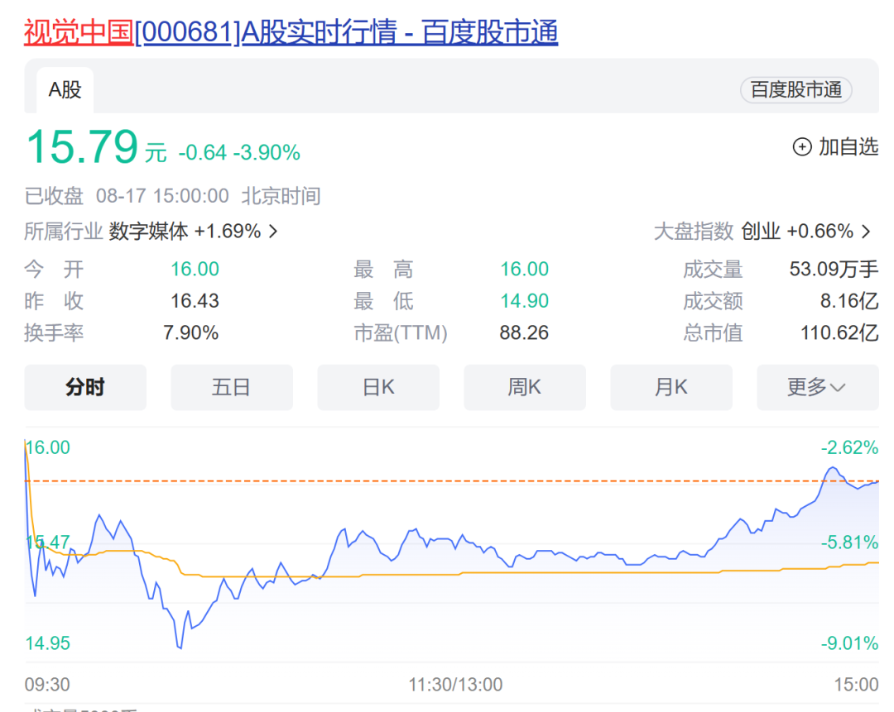This screenshot has height=712, width=894.
Task: Open 数字媒体 industry link
Action: pos(148,232)
